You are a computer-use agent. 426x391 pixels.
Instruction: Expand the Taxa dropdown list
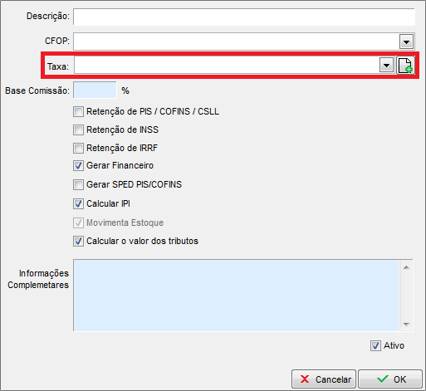coord(386,66)
